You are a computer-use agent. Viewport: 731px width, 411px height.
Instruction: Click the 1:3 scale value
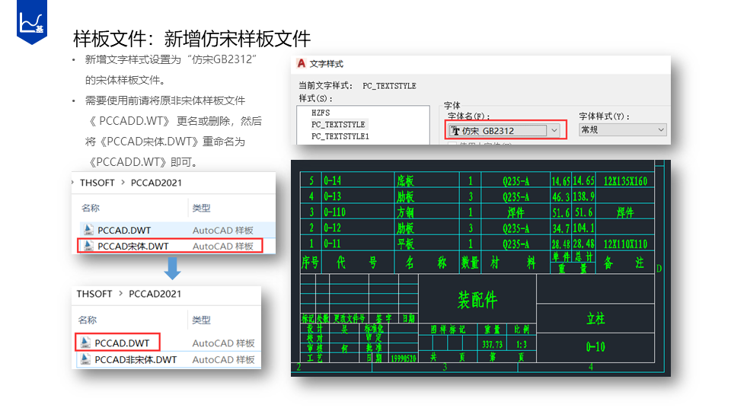[521, 344]
